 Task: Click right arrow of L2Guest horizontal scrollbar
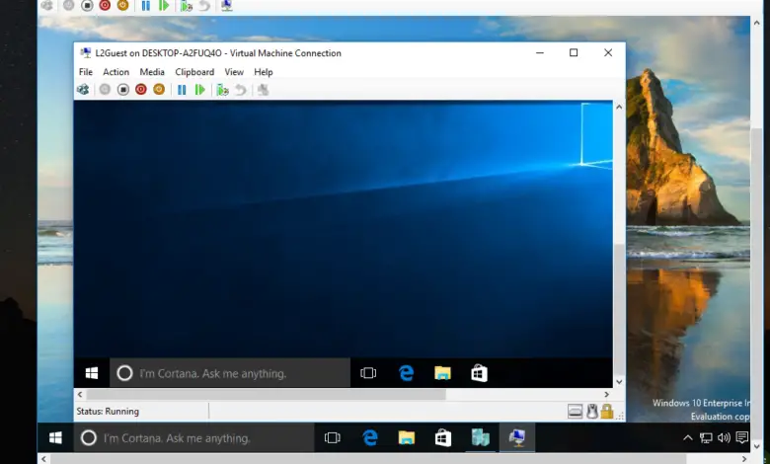[x=606, y=394]
